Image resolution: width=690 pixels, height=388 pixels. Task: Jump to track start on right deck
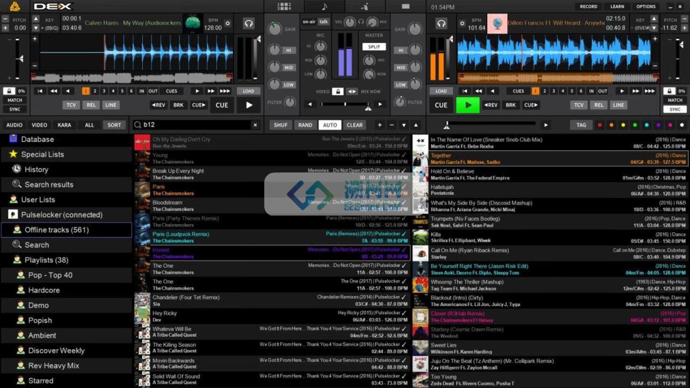point(465,91)
